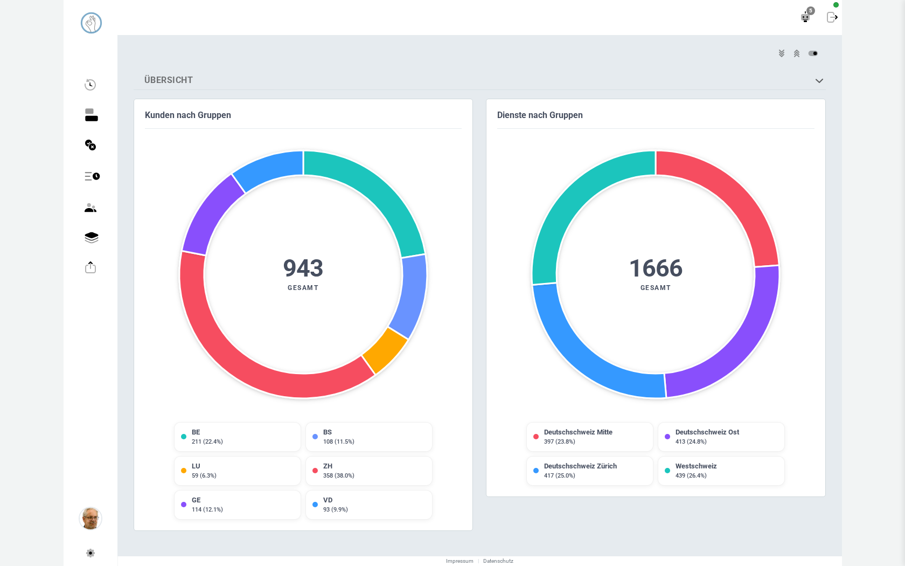Open the check-and-cross status sidebar icon
This screenshot has width=905, height=566.
(x=90, y=145)
